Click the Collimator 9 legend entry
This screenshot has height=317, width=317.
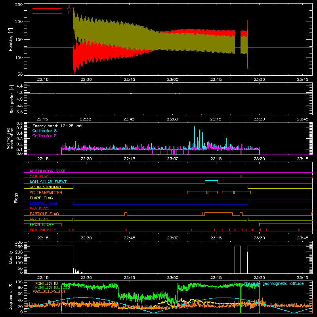tap(44, 136)
